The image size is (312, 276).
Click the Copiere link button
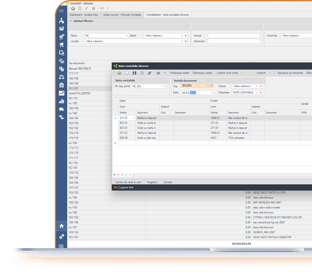[x=125, y=187]
